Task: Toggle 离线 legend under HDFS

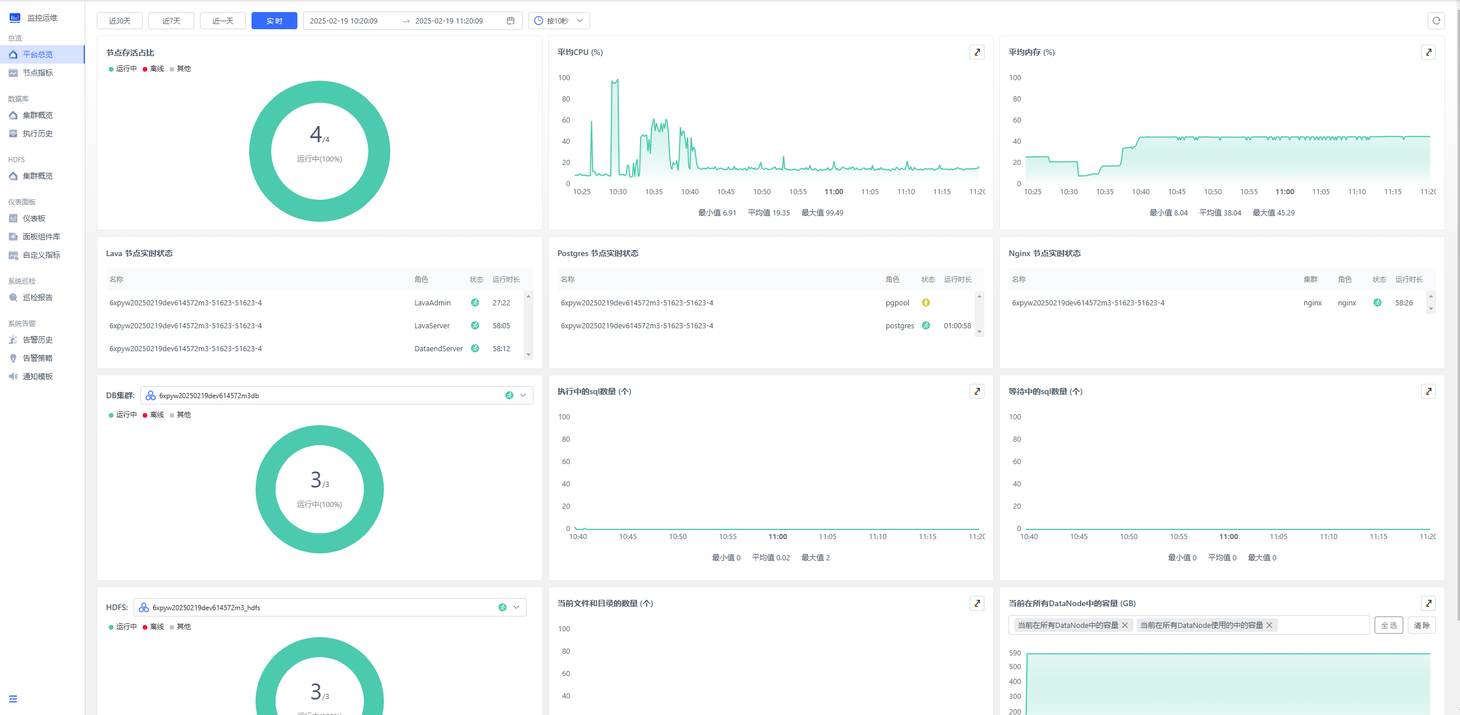Action: pyautogui.click(x=153, y=627)
